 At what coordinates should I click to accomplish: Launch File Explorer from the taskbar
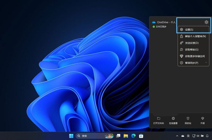click(x=126, y=136)
